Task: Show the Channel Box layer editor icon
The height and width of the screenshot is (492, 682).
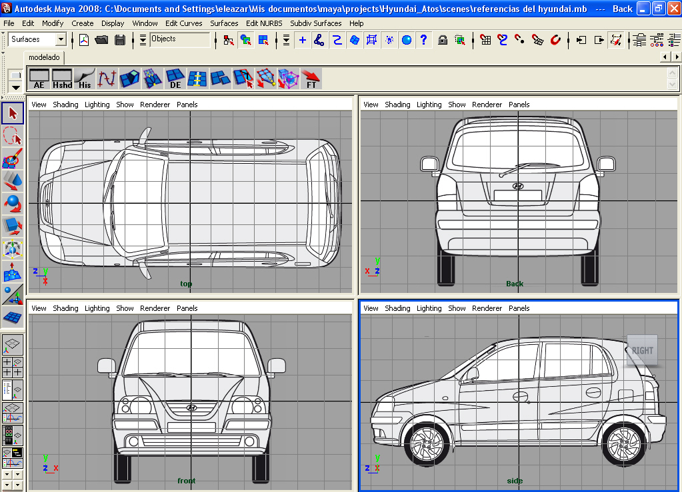Action: (674, 41)
